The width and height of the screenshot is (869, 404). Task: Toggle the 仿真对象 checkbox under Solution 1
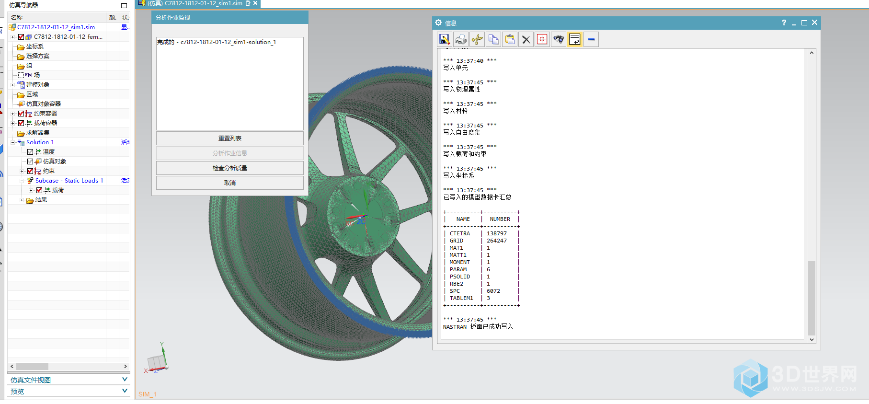[x=30, y=162]
